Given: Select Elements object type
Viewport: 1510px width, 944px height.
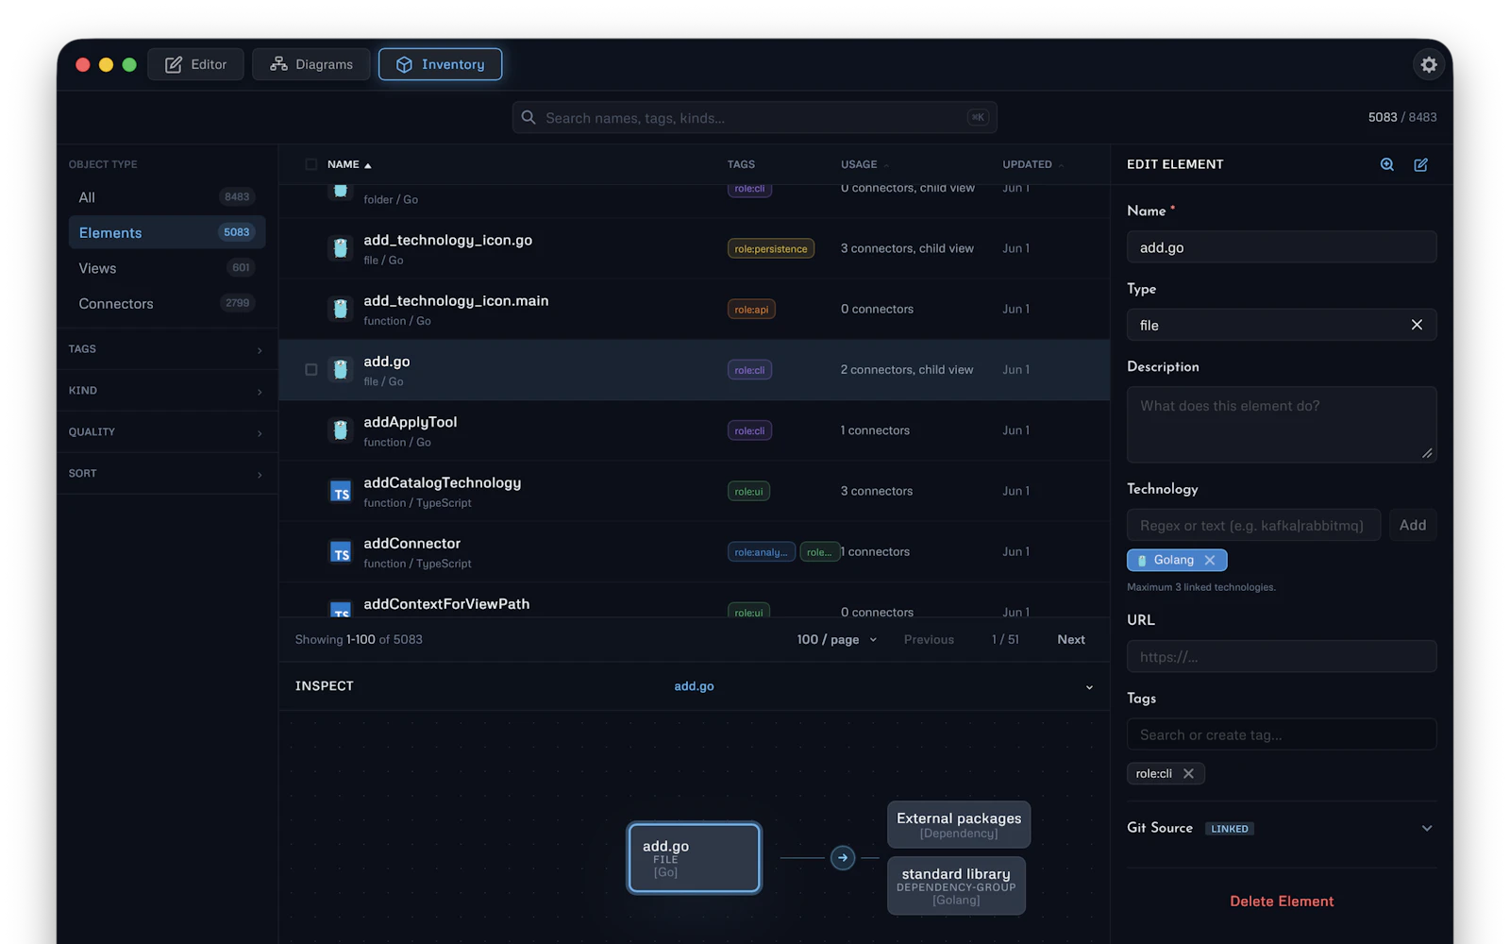Looking at the screenshot, I should [167, 232].
